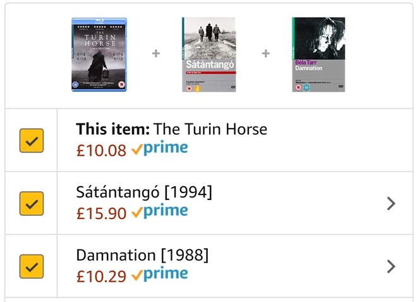Click the bold "This item:" label
417x302 pixels.
point(112,130)
